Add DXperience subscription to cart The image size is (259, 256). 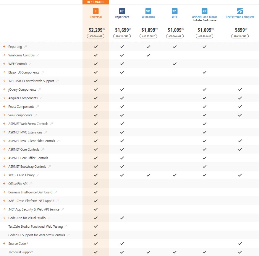coord(122,36)
